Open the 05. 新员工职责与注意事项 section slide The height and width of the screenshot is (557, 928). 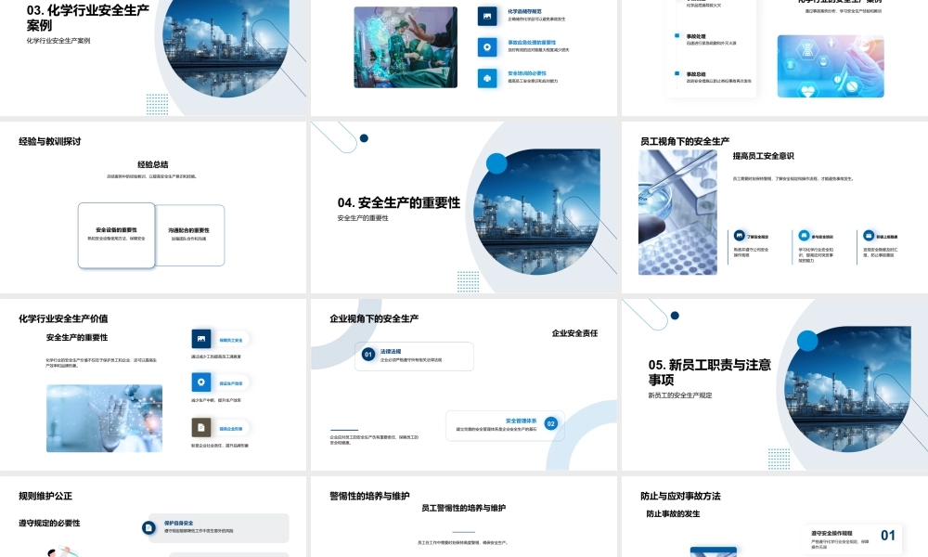pyautogui.click(x=775, y=384)
